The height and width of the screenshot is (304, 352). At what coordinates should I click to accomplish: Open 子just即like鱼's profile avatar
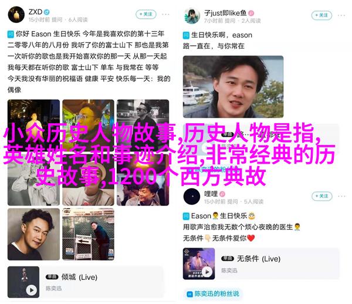click(x=192, y=16)
